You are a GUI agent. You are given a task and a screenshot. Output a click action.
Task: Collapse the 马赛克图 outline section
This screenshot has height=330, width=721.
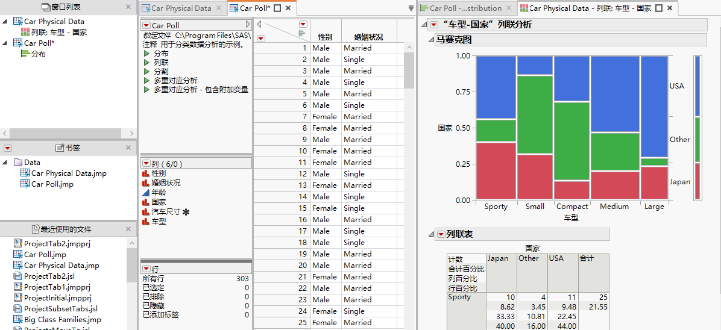(431, 40)
